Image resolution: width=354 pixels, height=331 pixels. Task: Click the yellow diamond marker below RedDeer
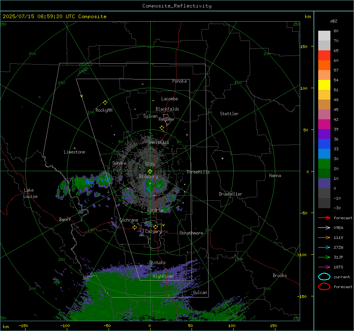pyautogui.click(x=162, y=128)
